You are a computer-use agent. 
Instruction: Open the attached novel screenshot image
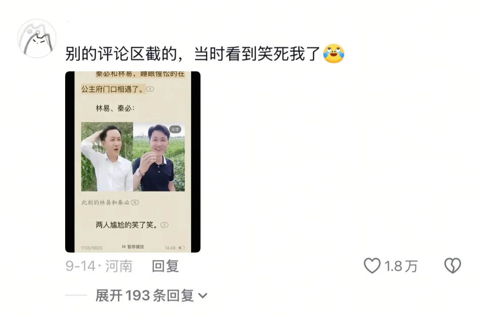point(133,162)
